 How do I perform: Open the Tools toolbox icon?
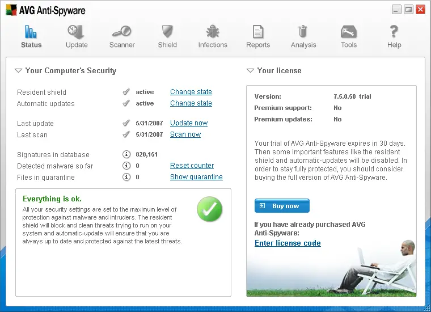click(x=349, y=32)
